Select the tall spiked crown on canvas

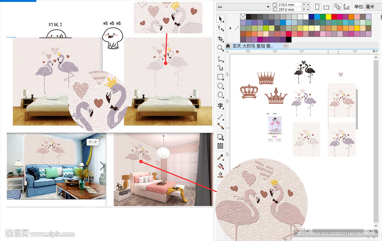pos(266,78)
